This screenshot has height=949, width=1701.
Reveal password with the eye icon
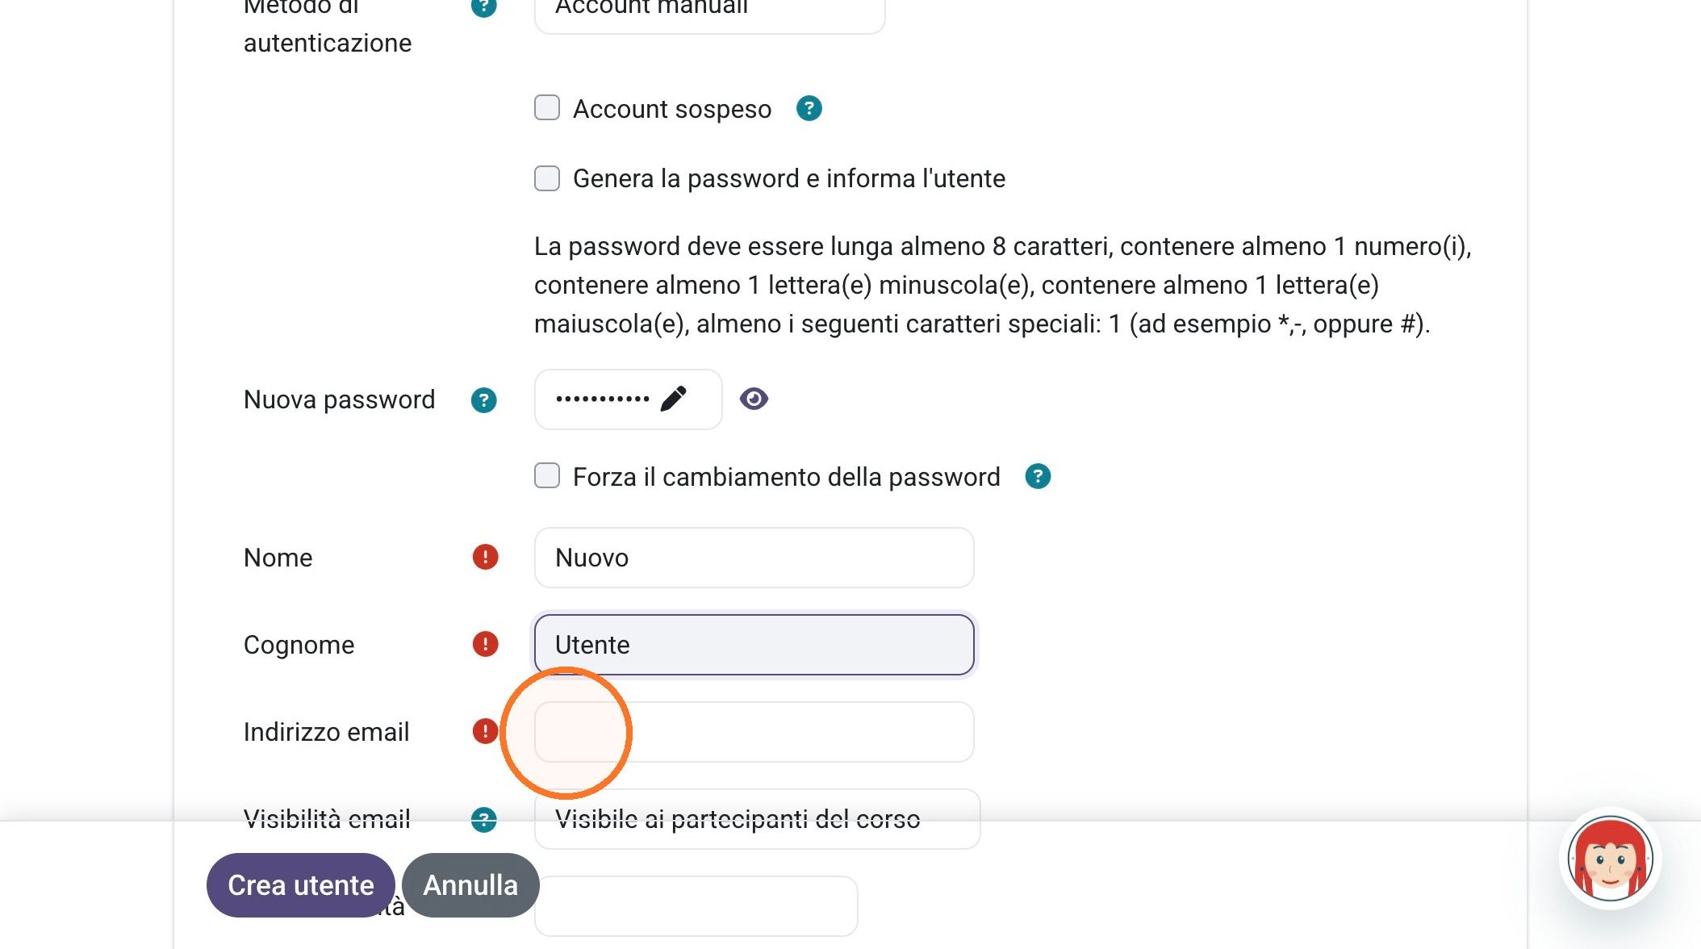[754, 399]
